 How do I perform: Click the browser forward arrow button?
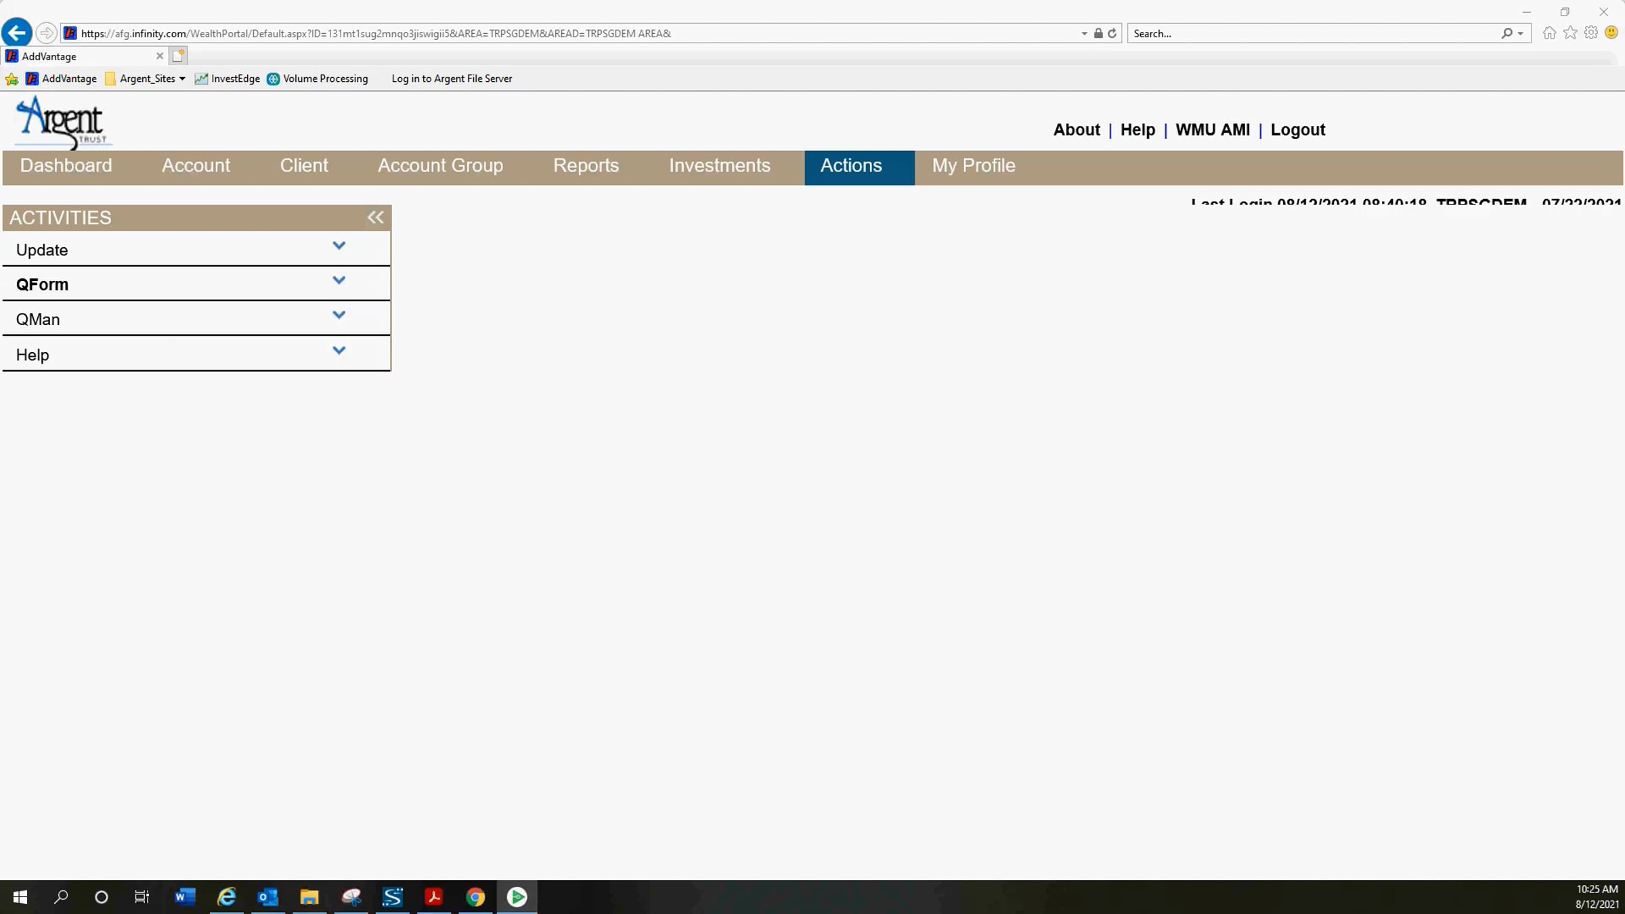[46, 32]
